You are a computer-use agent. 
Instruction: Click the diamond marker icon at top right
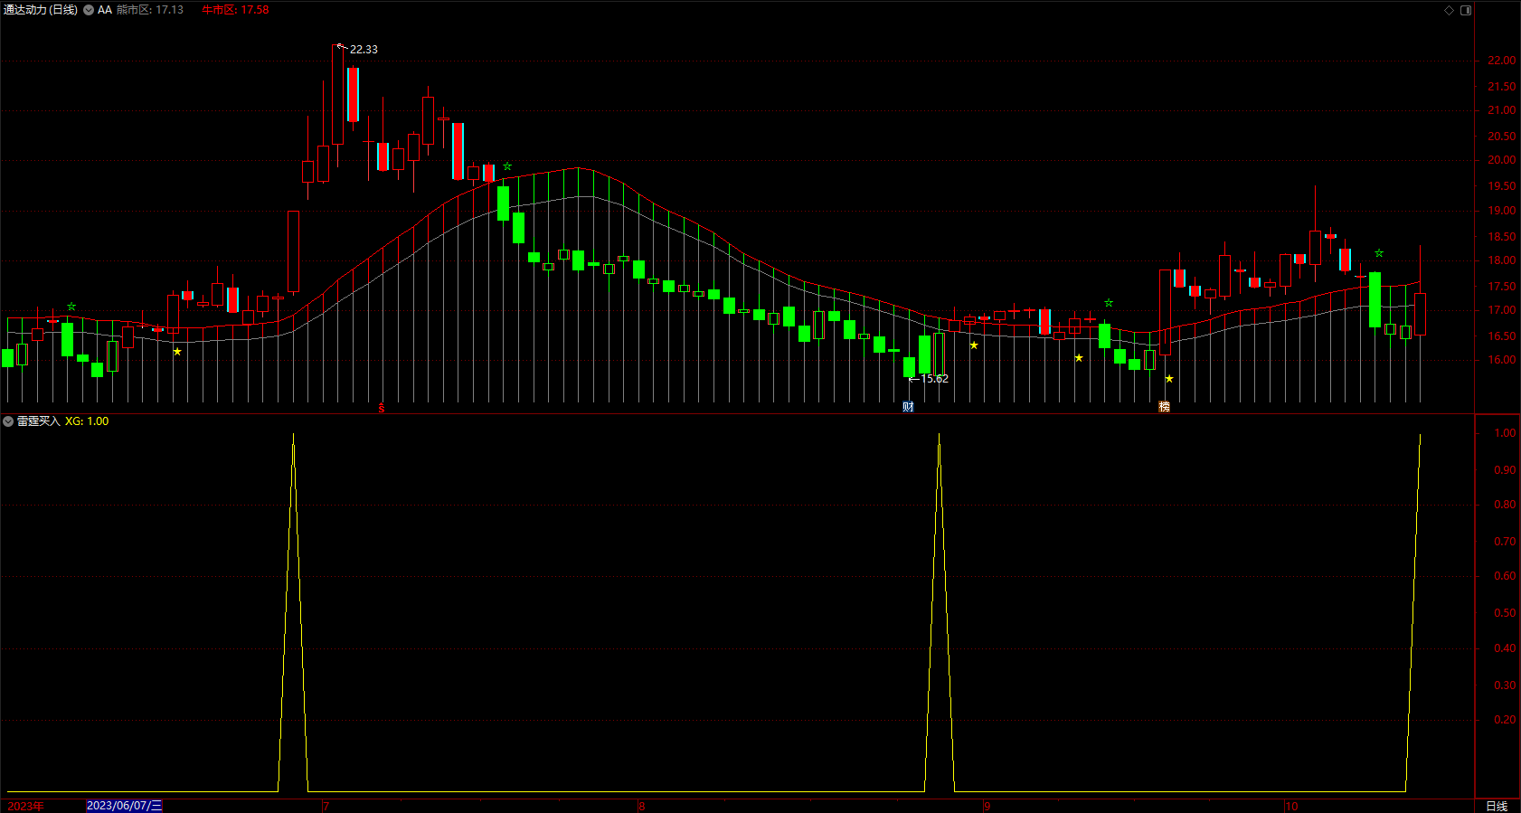click(x=1449, y=10)
